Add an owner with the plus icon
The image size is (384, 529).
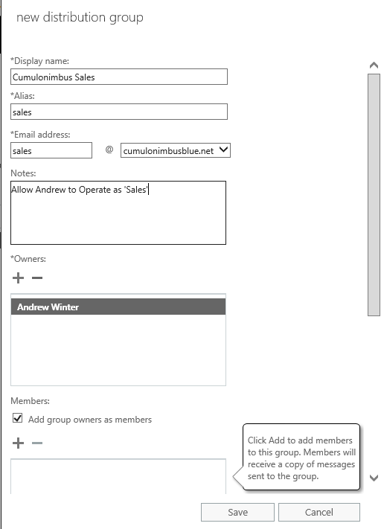tap(18, 278)
